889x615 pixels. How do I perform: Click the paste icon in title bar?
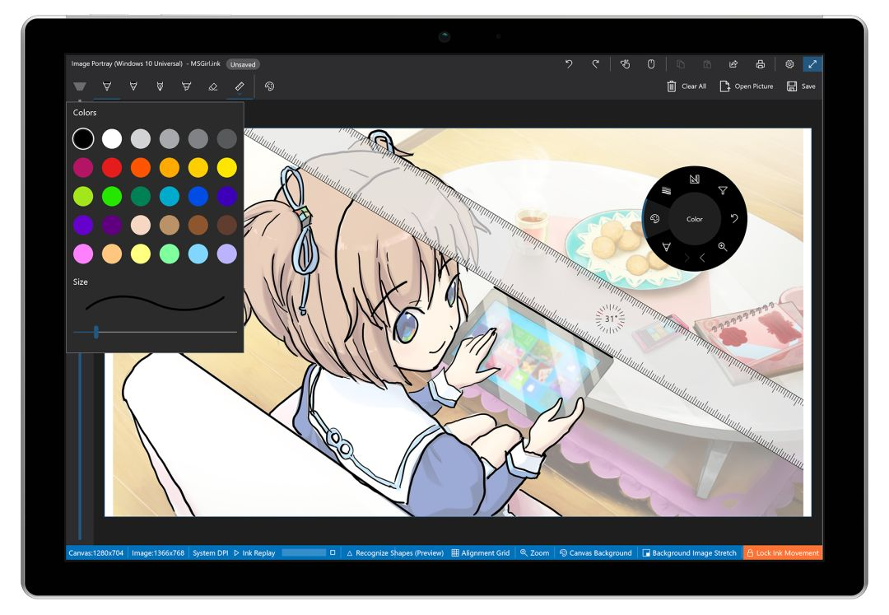coord(706,64)
